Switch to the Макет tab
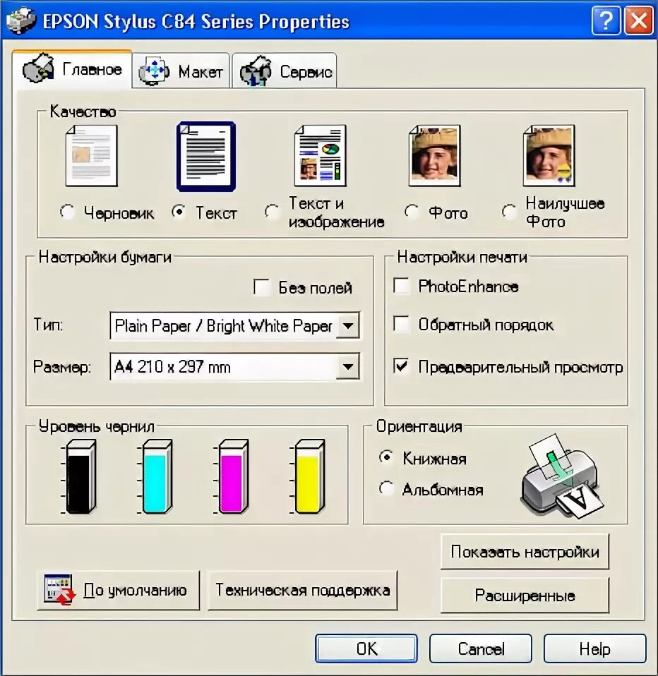Screen dimensions: 658x676 pos(181,71)
